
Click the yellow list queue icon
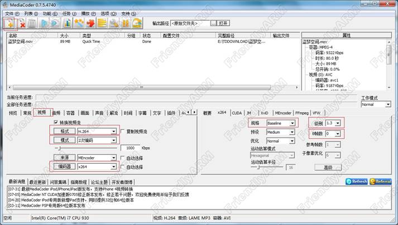pyautogui.click(x=102, y=24)
